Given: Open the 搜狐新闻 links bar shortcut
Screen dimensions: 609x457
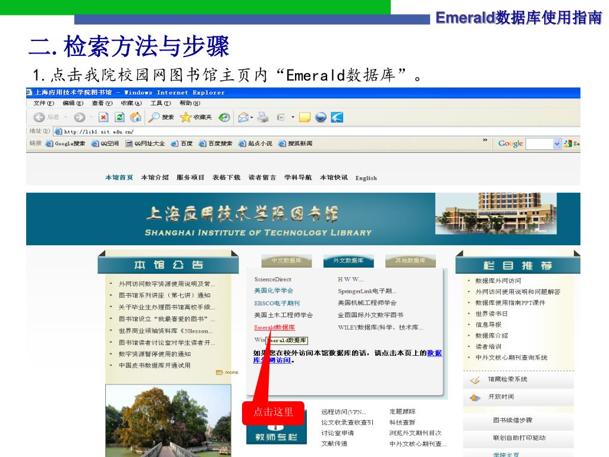Looking at the screenshot, I should tap(295, 143).
